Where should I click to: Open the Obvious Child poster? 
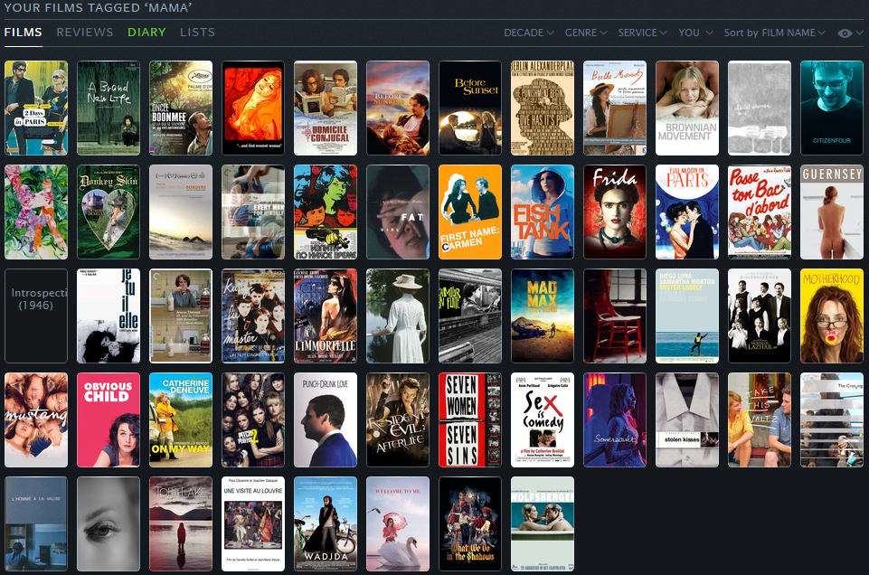[x=109, y=419]
